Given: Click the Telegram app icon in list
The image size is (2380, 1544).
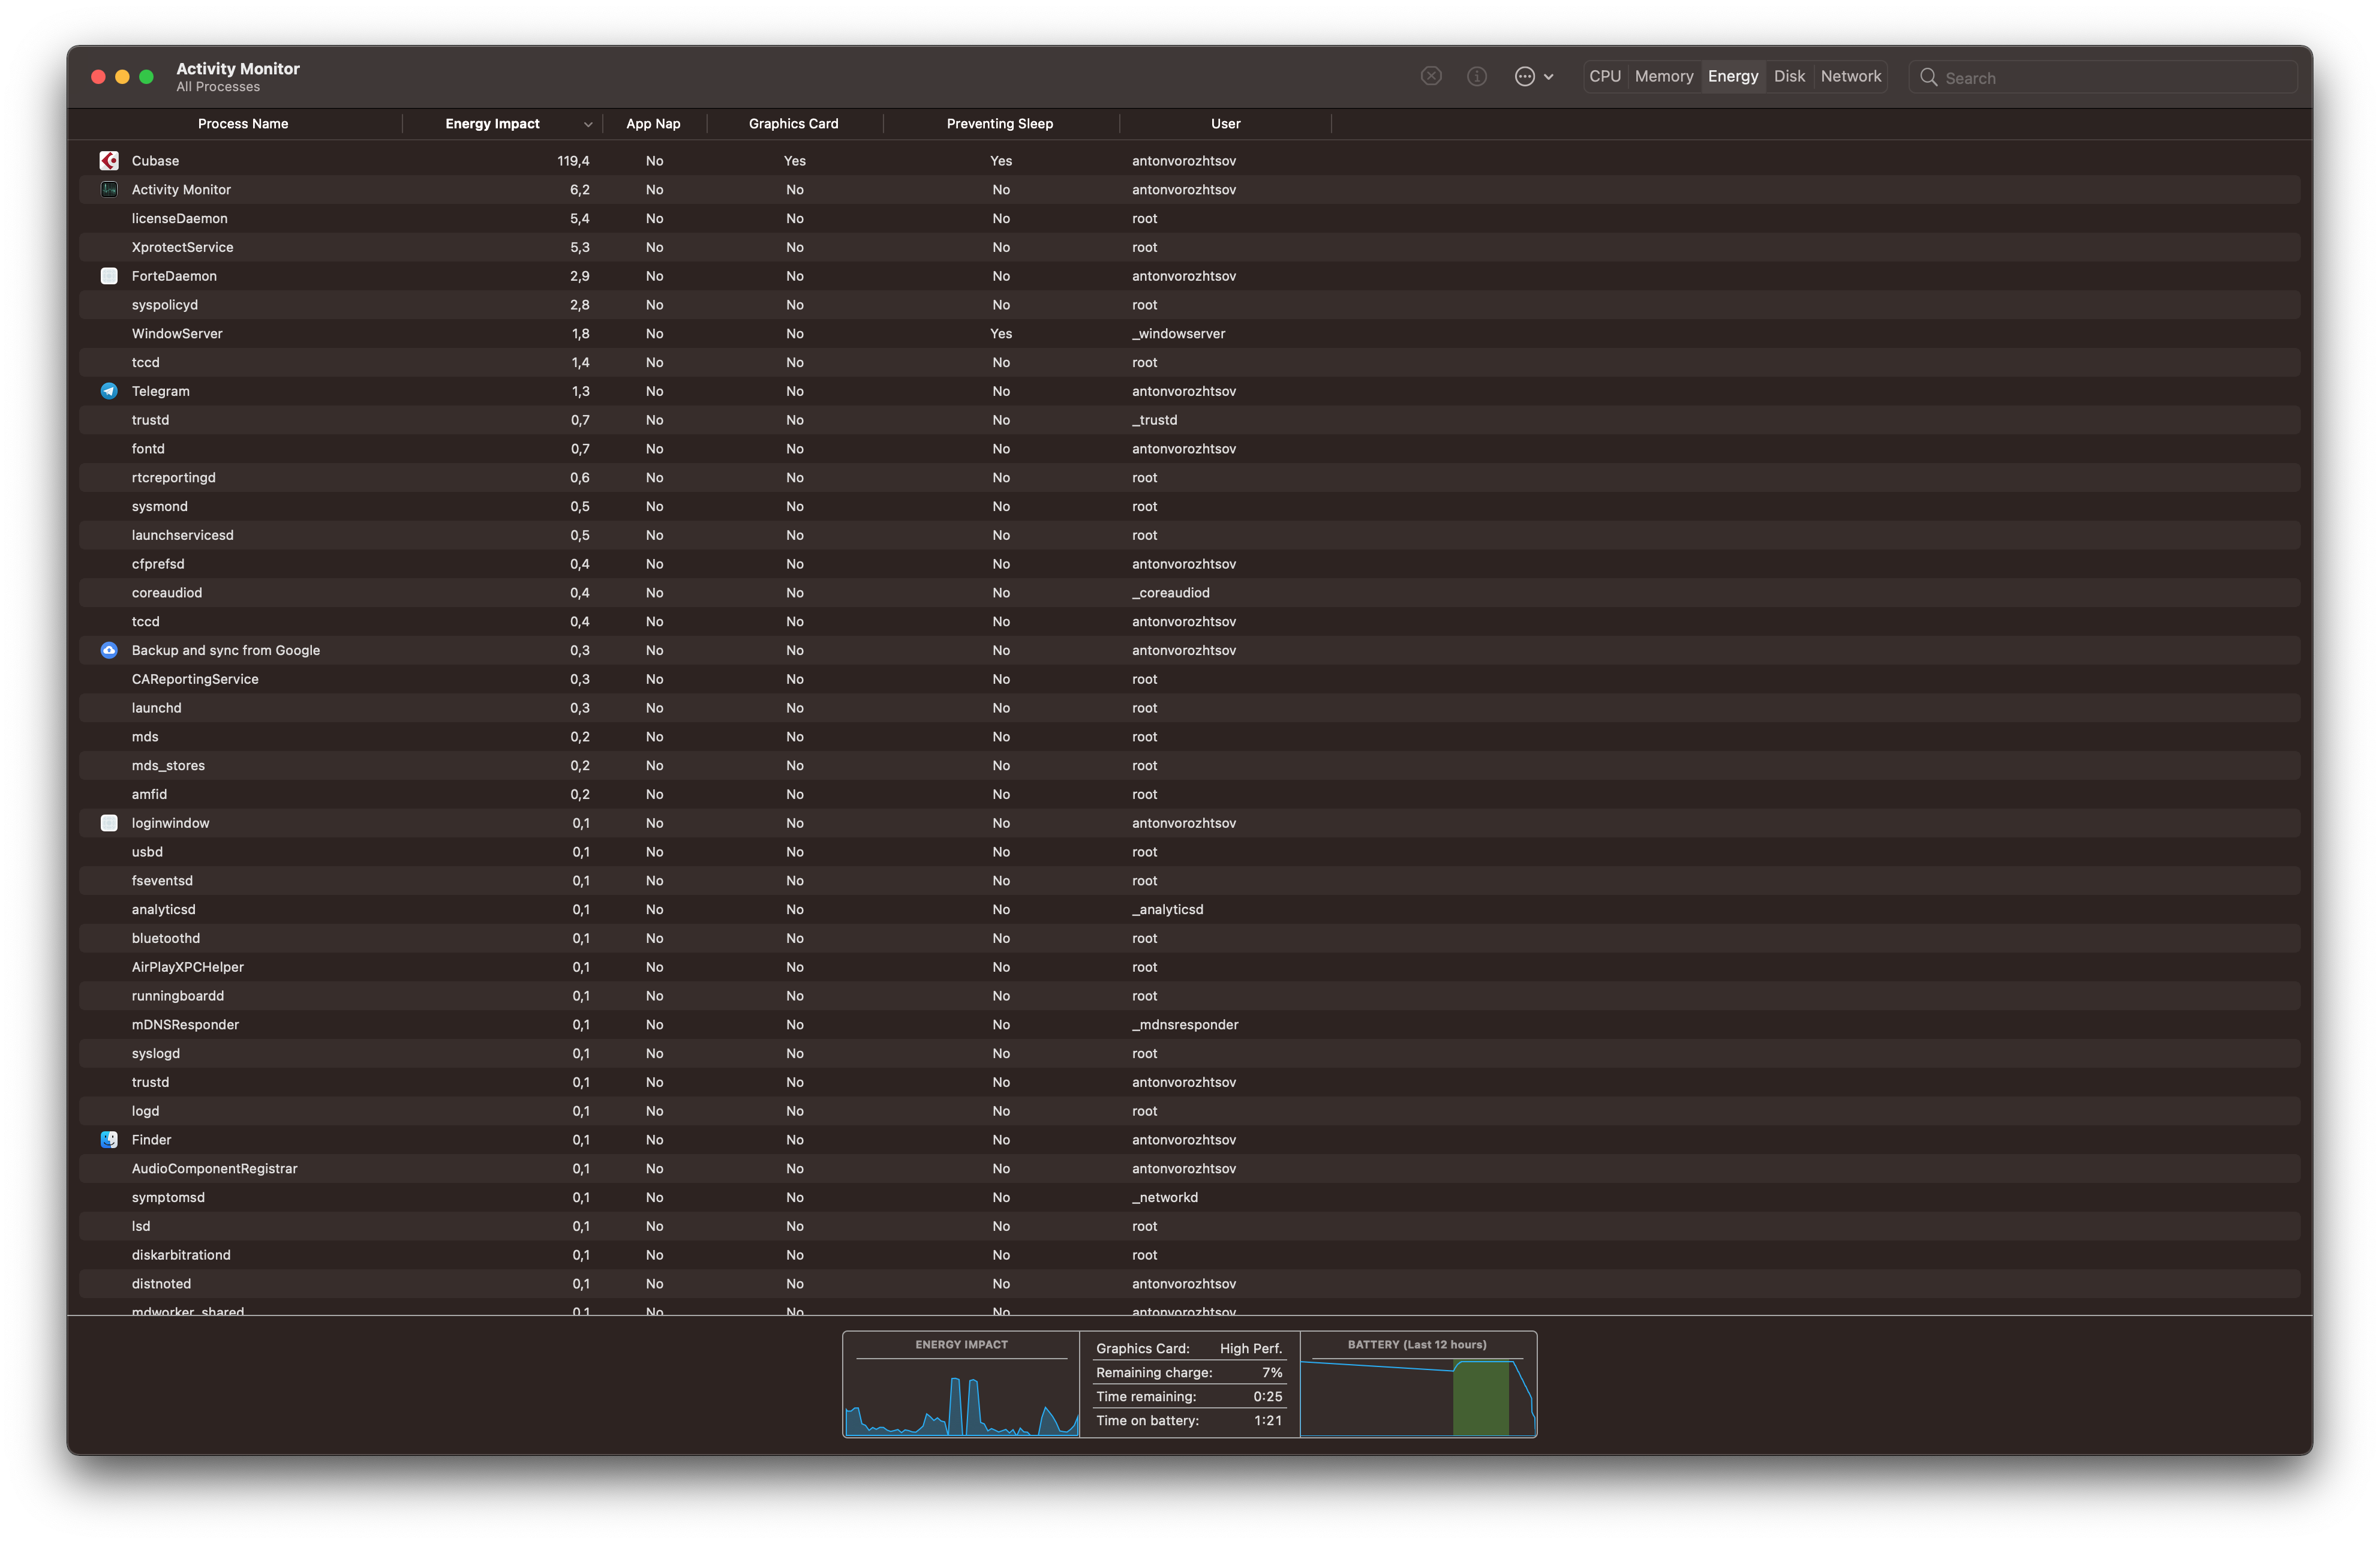Looking at the screenshot, I should point(109,391).
